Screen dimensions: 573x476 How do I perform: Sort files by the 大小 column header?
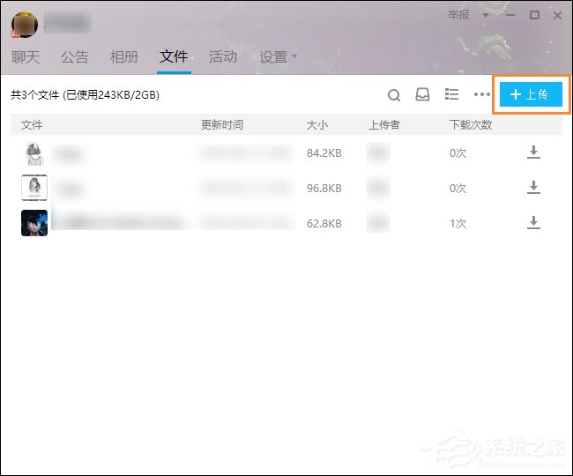tap(316, 125)
